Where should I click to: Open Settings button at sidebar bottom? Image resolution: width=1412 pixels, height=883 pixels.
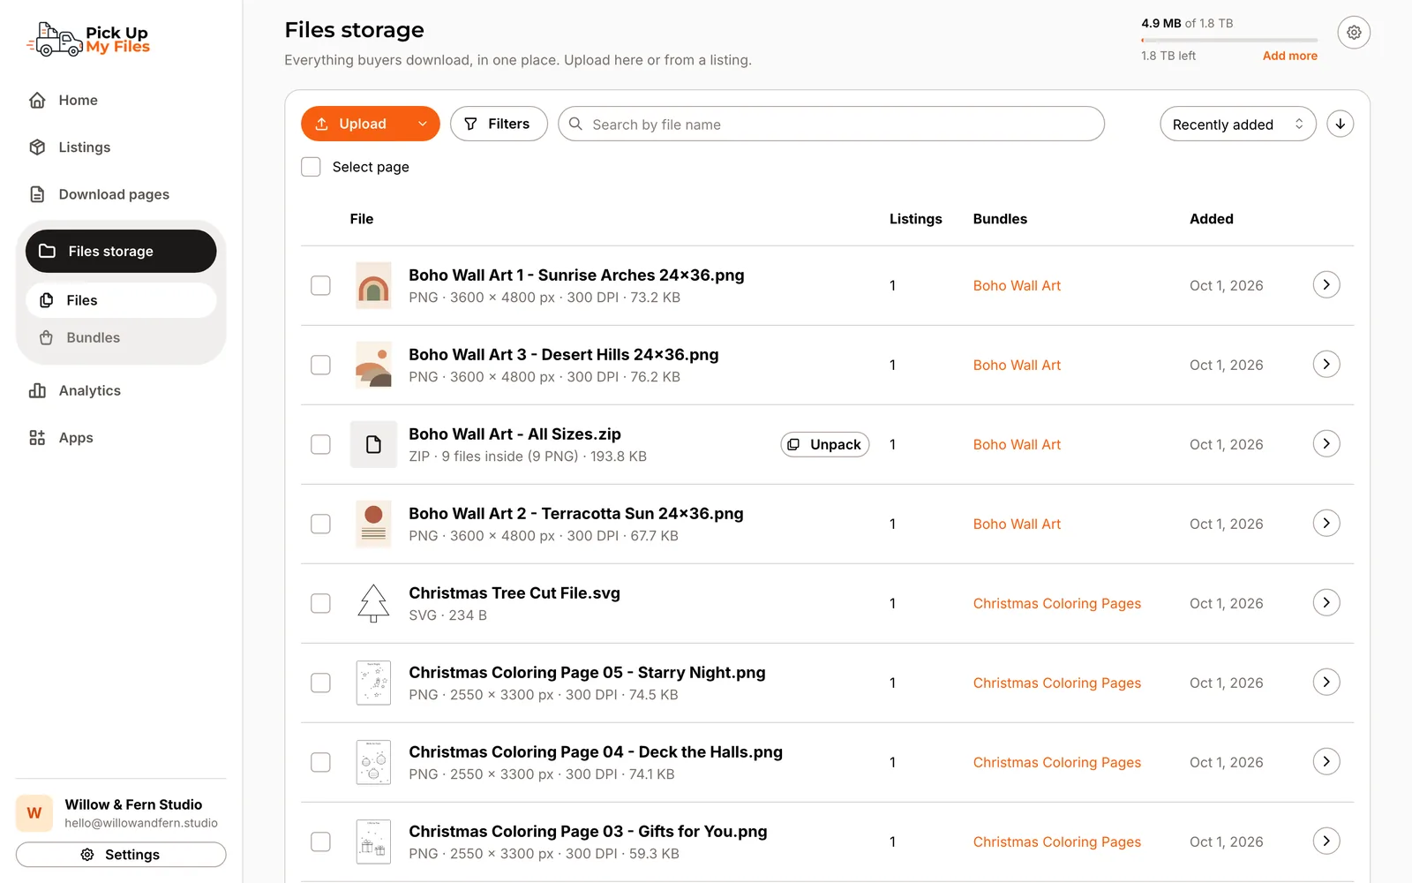(121, 855)
